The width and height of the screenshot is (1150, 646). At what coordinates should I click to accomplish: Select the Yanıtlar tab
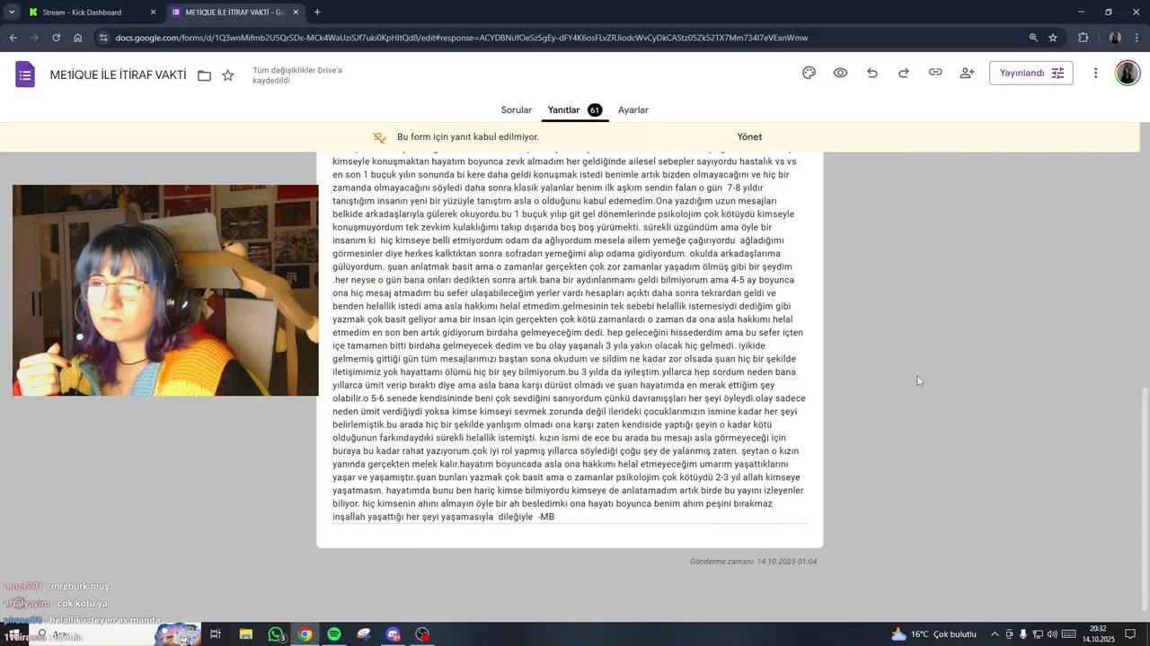(574, 109)
